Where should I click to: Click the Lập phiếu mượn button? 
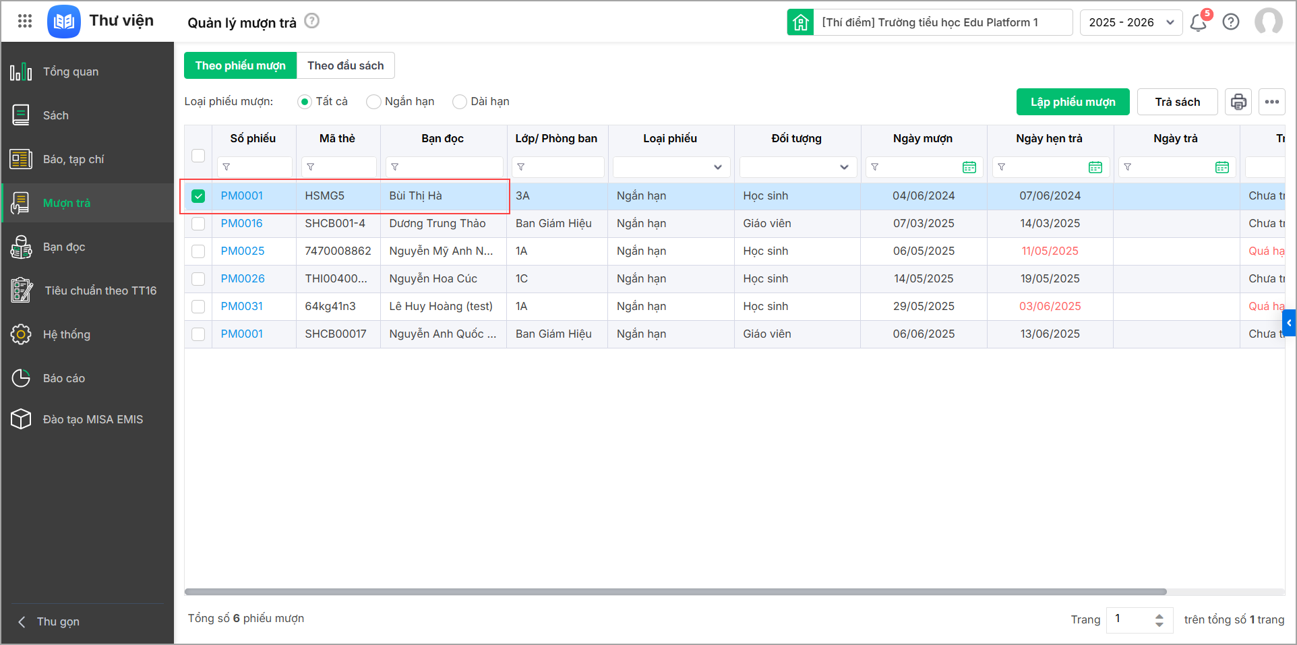[x=1073, y=102]
